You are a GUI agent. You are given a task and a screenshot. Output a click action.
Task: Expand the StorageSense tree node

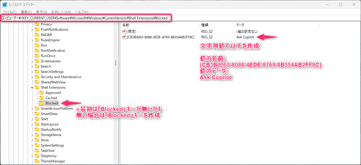click(32, 135)
